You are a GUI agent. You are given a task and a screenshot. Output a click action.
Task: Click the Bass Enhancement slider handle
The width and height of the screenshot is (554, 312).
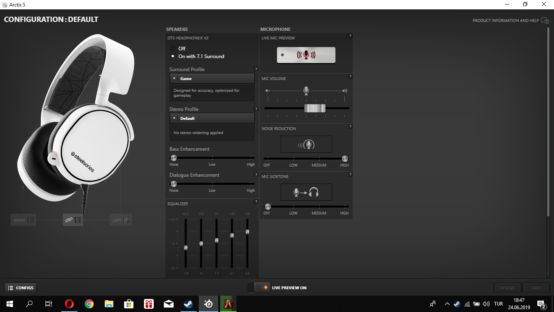(x=174, y=158)
